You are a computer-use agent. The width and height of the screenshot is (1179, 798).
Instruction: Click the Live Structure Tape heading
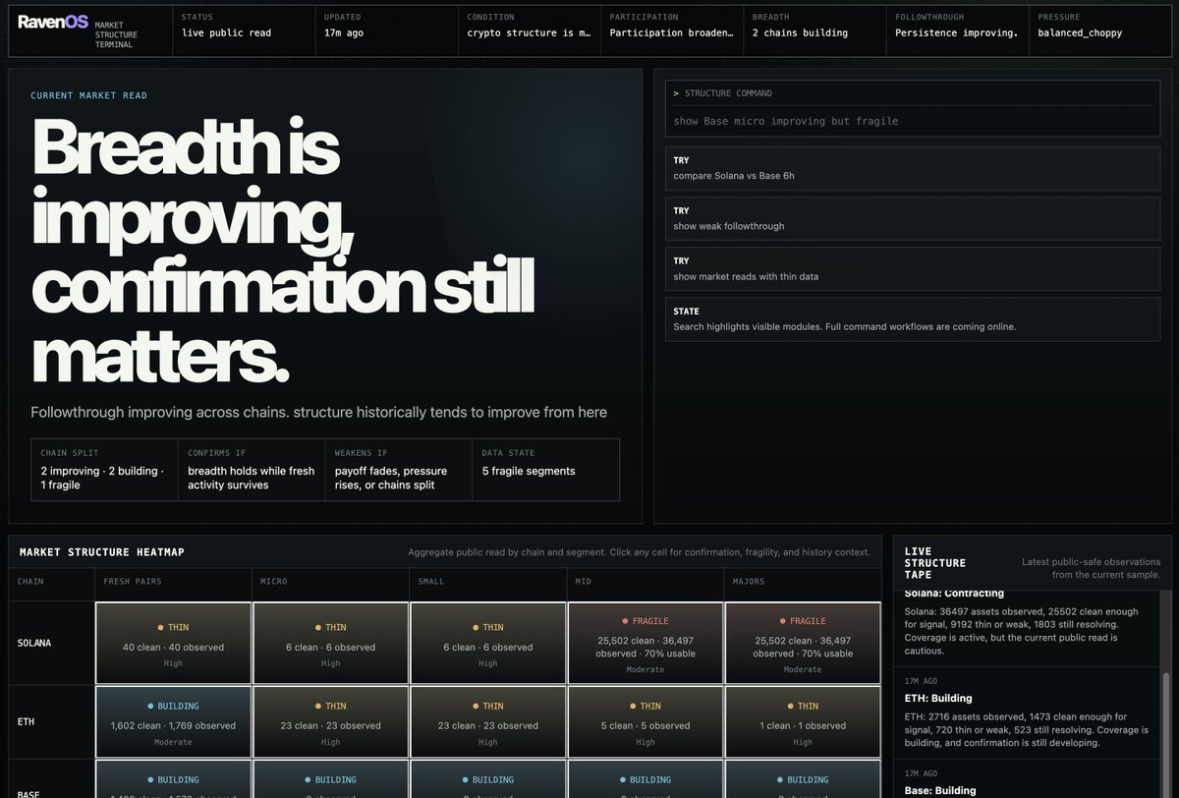(x=935, y=563)
